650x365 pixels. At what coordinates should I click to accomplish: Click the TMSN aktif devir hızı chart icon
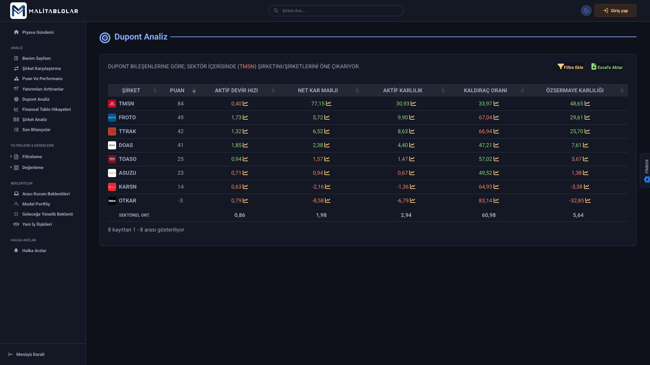(x=245, y=104)
